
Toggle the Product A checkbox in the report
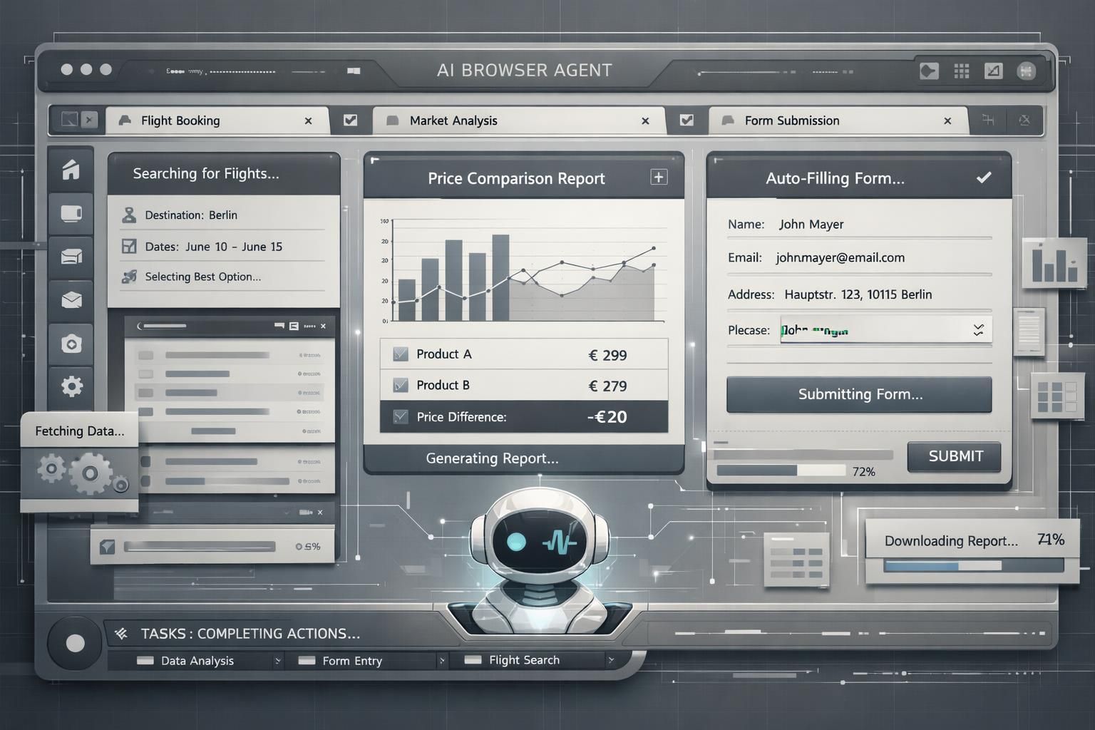pyautogui.click(x=400, y=354)
